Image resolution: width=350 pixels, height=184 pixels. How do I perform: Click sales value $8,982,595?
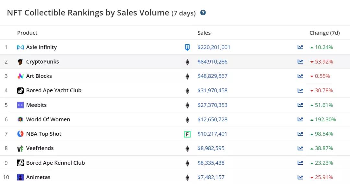pyautogui.click(x=211, y=148)
